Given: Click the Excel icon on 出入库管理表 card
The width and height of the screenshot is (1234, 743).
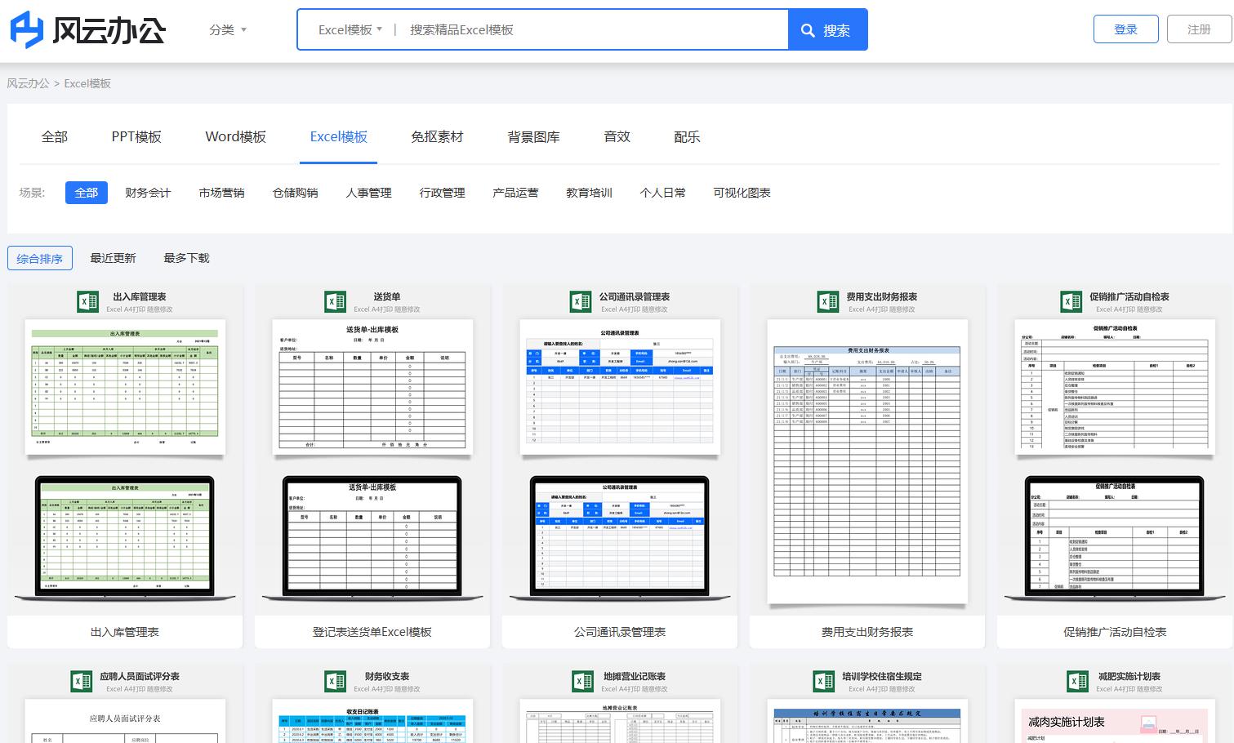Looking at the screenshot, I should 87,301.
